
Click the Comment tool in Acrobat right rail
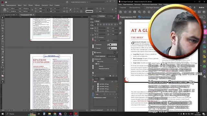pyautogui.click(x=204, y=62)
